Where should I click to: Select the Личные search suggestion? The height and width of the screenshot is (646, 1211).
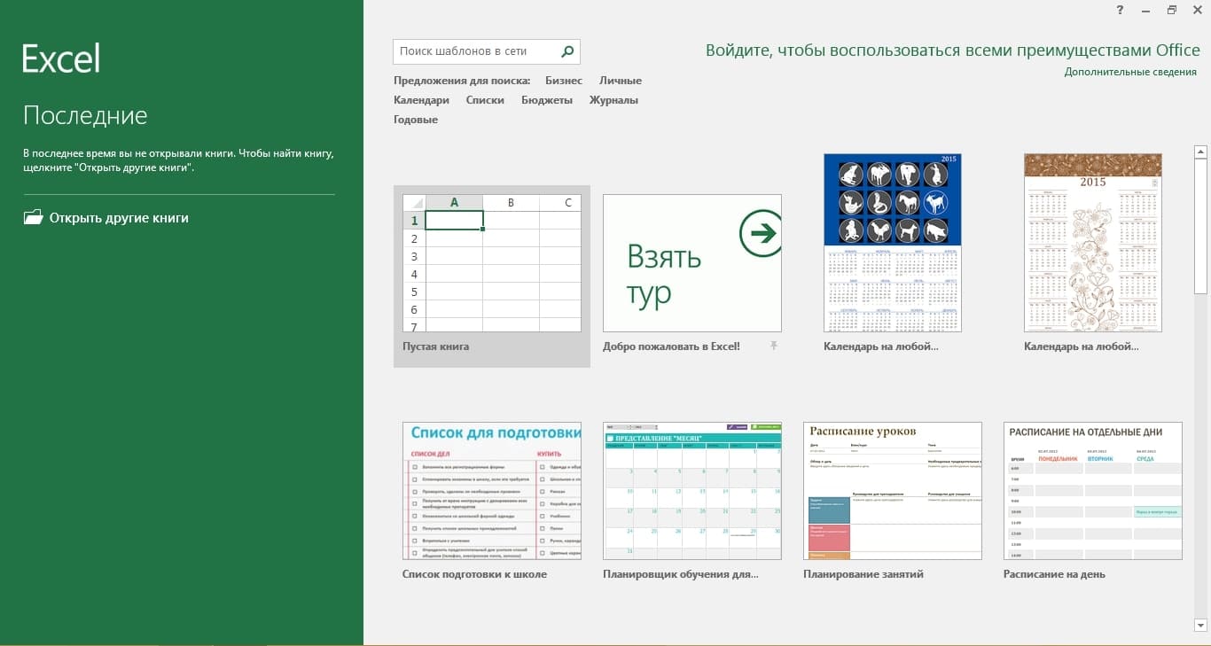click(x=621, y=81)
